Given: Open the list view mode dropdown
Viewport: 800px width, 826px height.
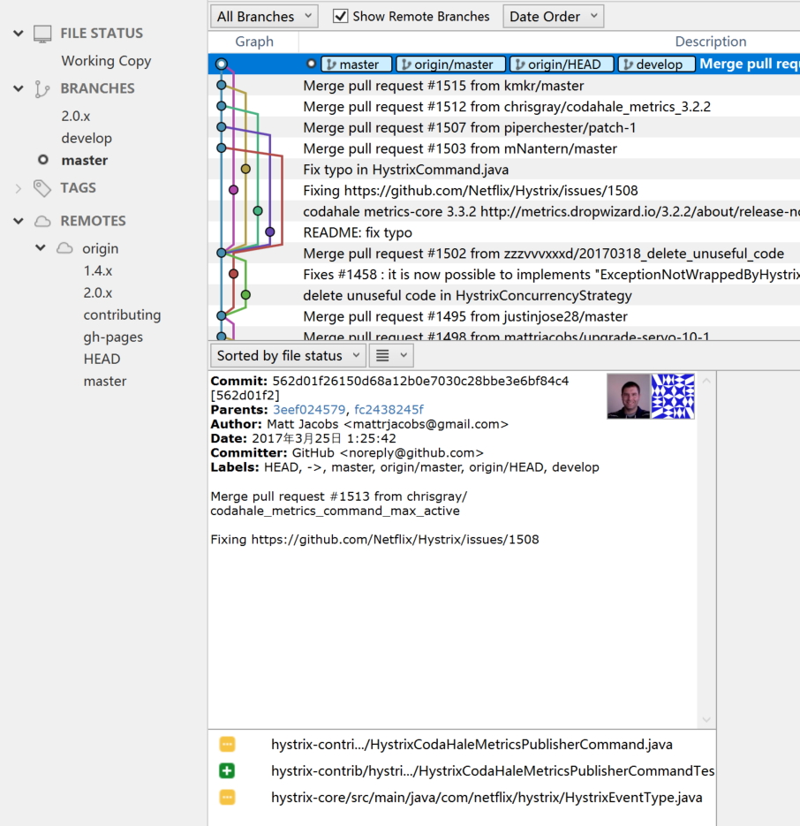Looking at the screenshot, I should pos(391,355).
